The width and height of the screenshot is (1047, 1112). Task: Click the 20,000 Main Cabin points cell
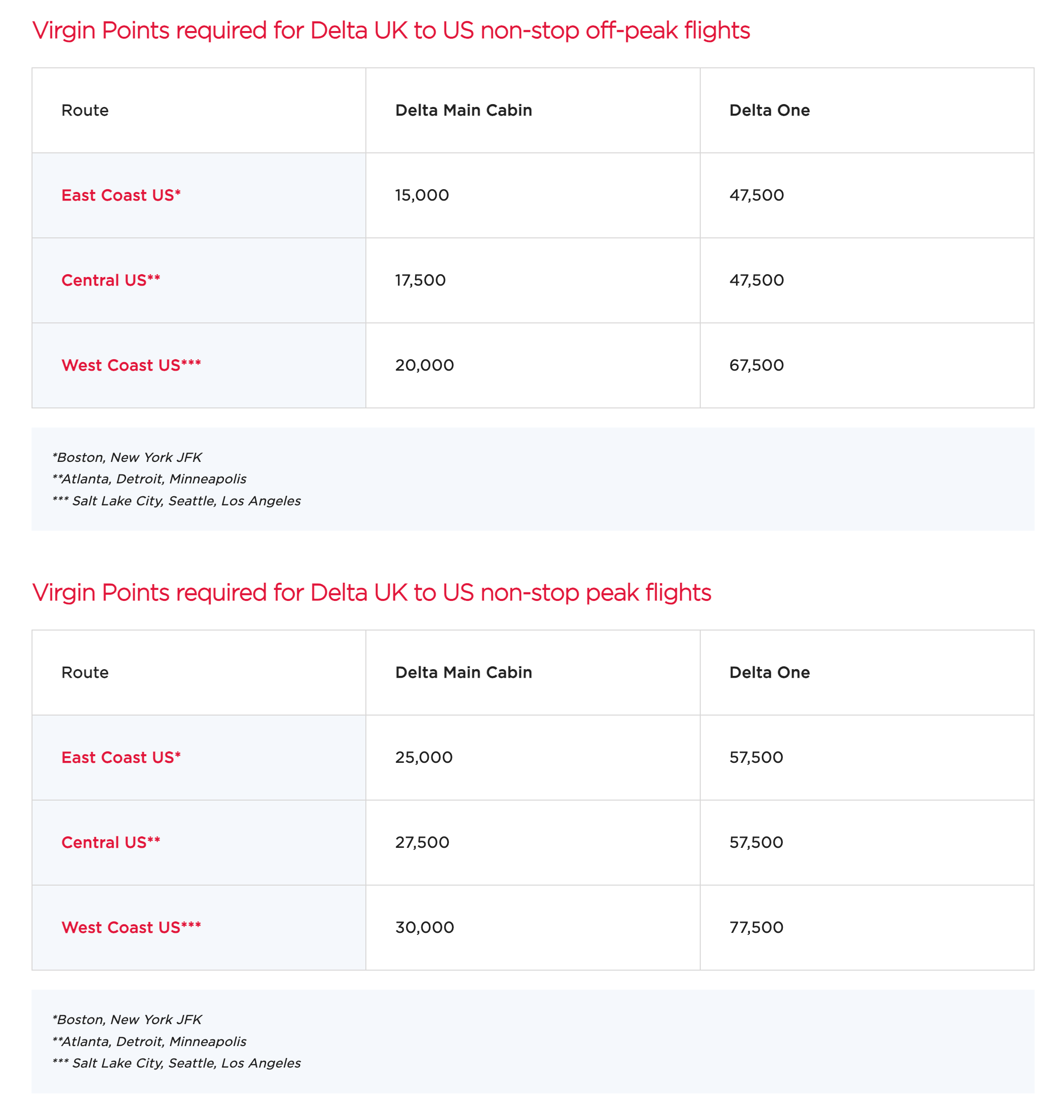coord(424,365)
